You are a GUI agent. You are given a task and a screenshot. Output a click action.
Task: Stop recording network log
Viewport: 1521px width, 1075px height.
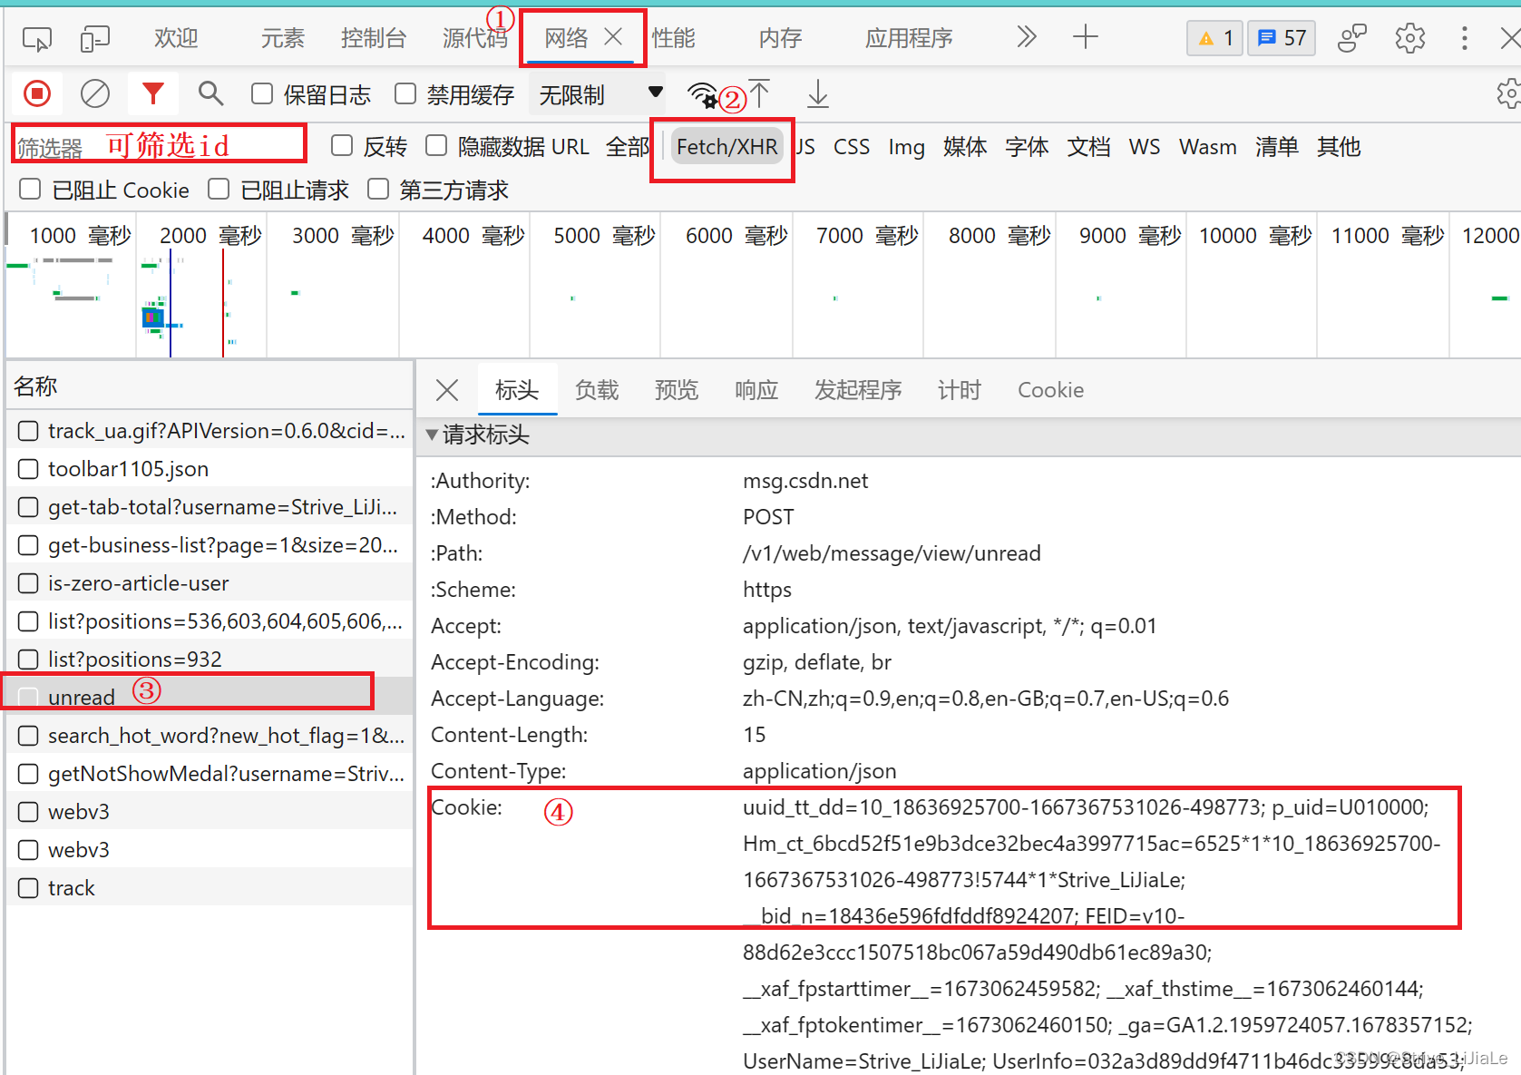tap(37, 93)
